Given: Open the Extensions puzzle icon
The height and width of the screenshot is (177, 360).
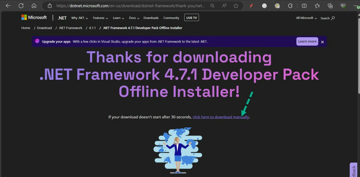Looking at the screenshot, I should point(290,6).
